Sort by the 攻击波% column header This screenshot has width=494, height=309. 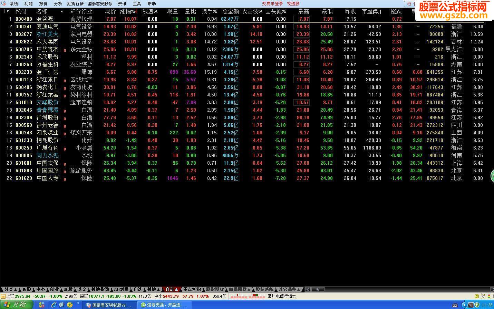pyautogui.click(x=252, y=11)
